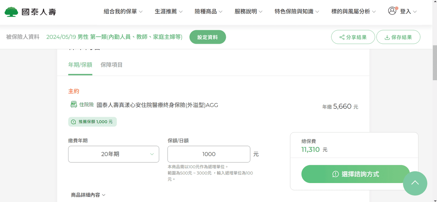The width and height of the screenshot is (437, 202).
Task: Switch to the 年期/保額 tab
Action: click(80, 65)
